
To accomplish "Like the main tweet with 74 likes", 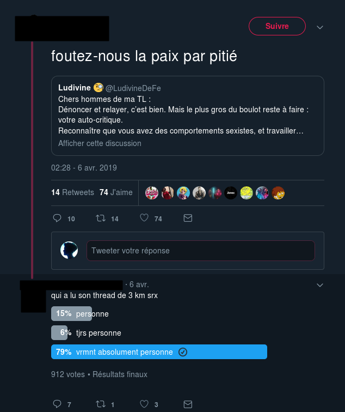I will (x=144, y=218).
